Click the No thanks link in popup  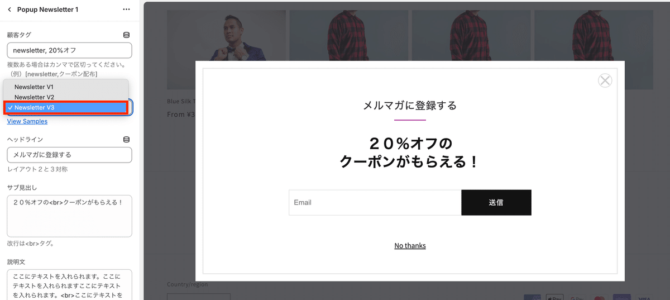[410, 246]
